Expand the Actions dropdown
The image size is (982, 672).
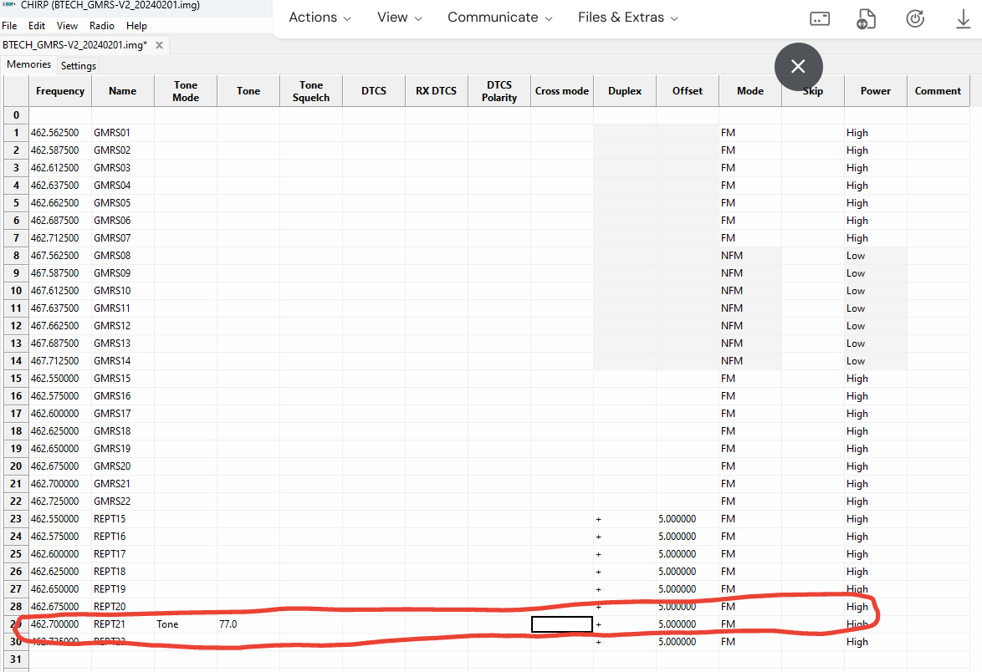320,18
